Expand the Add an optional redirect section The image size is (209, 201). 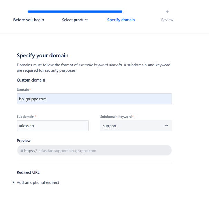click(38, 182)
